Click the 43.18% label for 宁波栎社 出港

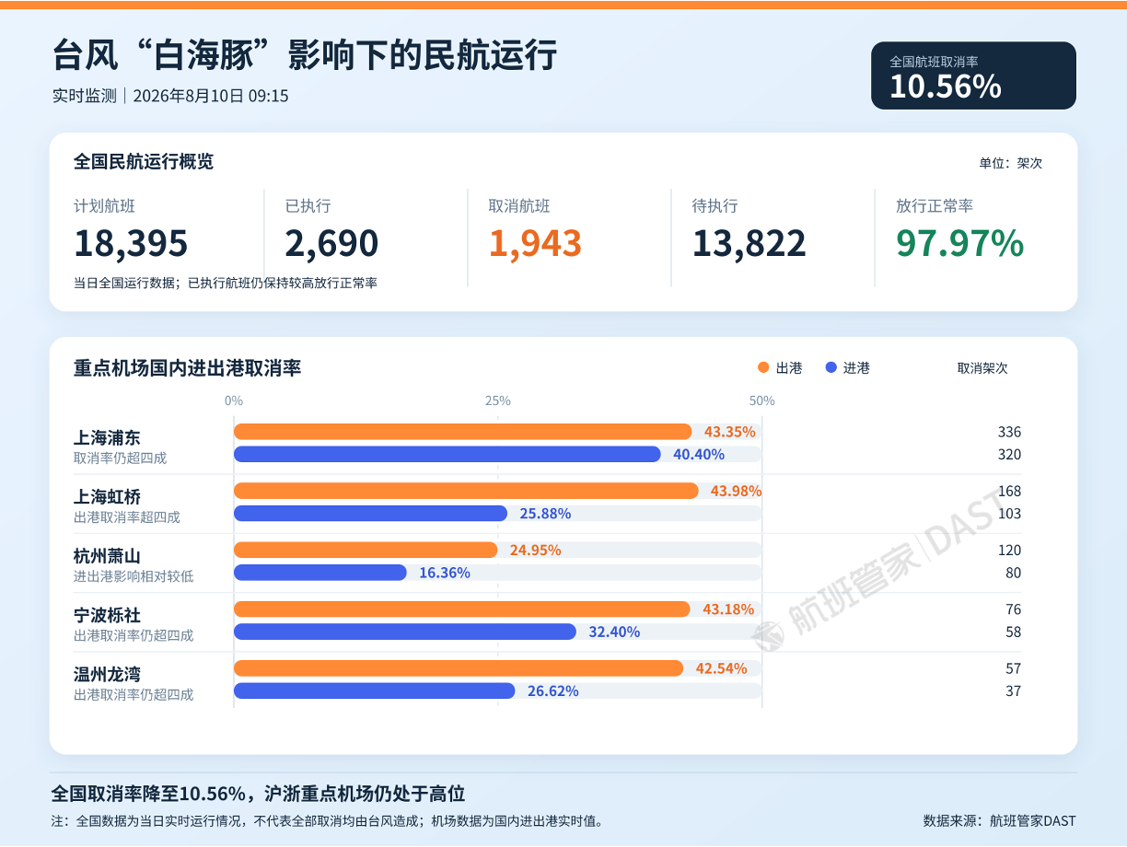point(728,609)
